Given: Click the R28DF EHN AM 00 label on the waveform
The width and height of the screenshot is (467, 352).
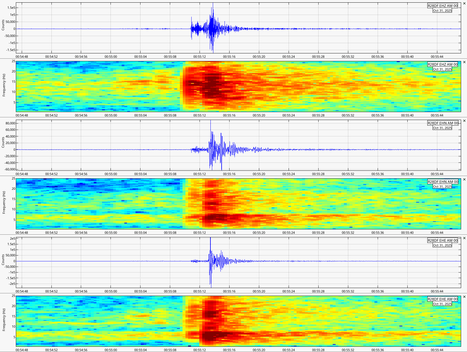Looking at the screenshot, I should [443, 123].
